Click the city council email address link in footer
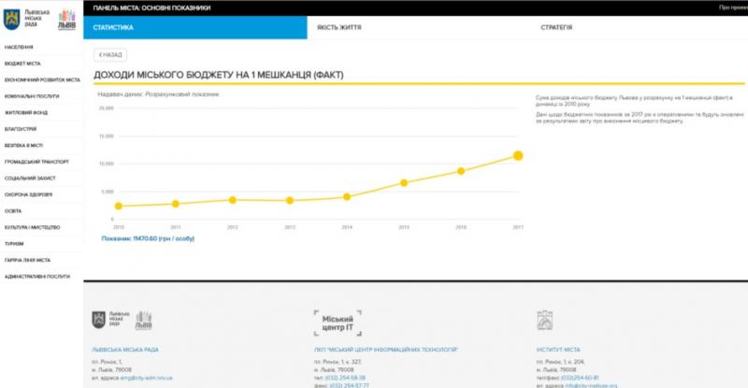 coord(146,378)
